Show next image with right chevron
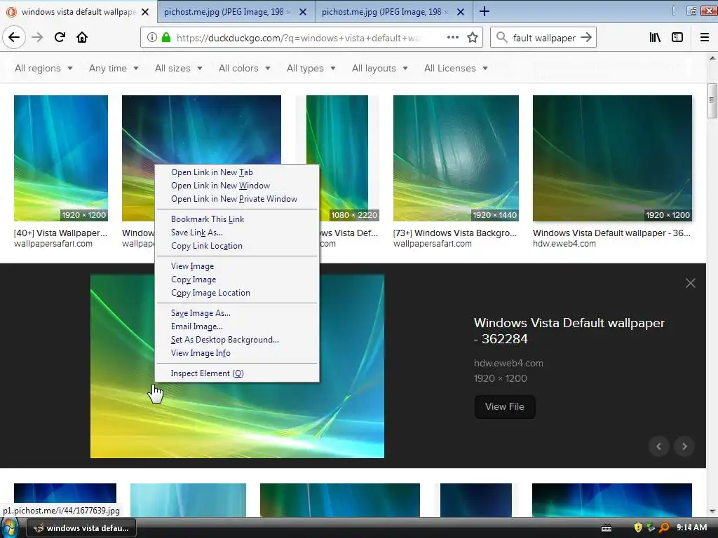 click(684, 446)
